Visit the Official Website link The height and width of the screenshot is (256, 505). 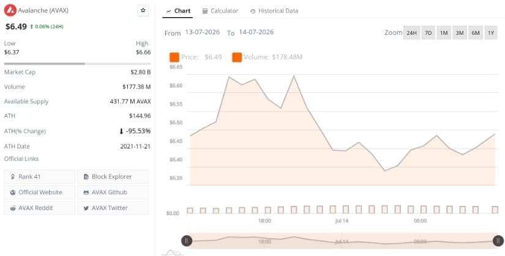[x=40, y=192]
